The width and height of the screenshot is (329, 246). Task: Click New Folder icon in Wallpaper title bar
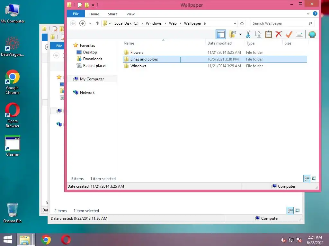(87, 5)
